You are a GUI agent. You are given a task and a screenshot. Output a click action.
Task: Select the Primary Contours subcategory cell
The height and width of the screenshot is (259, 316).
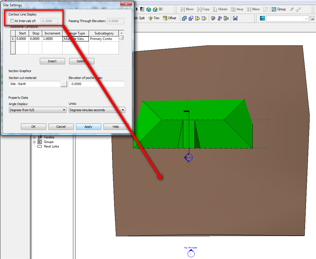click(x=104, y=39)
